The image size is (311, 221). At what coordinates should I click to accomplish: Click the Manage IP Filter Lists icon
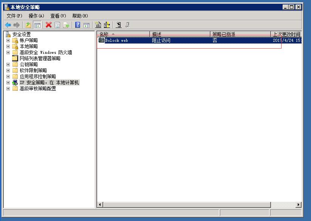pos(107,25)
